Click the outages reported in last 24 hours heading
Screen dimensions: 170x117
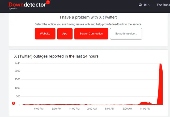click(x=56, y=56)
